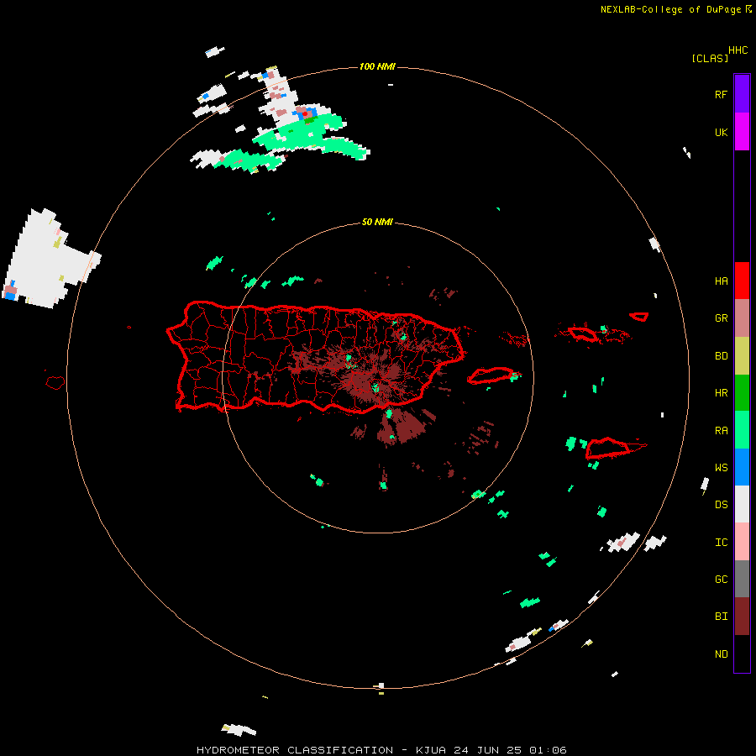Screen dimensions: 756x756
Task: Click the gray GC legend swatch
Action: 742,579
